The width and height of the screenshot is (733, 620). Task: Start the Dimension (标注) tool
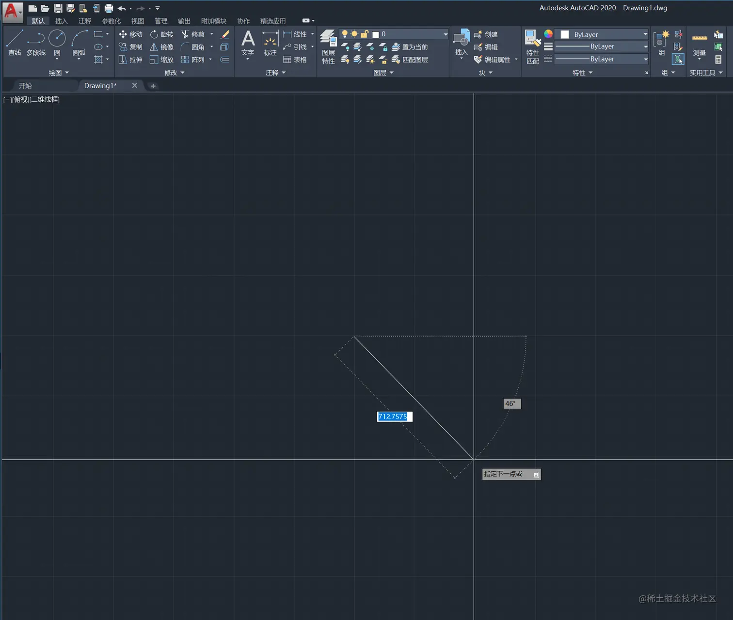270,43
